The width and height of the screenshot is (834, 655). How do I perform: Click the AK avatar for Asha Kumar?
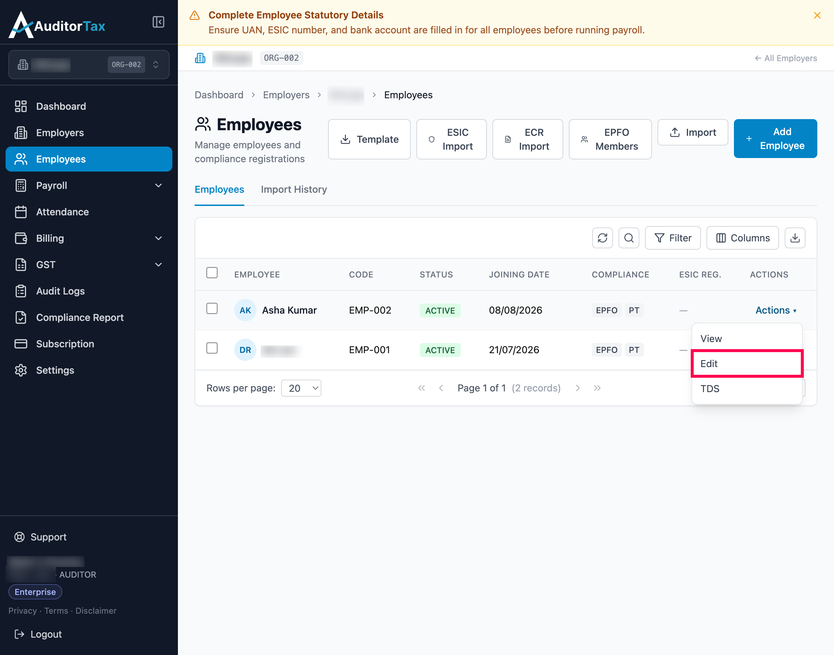click(245, 310)
